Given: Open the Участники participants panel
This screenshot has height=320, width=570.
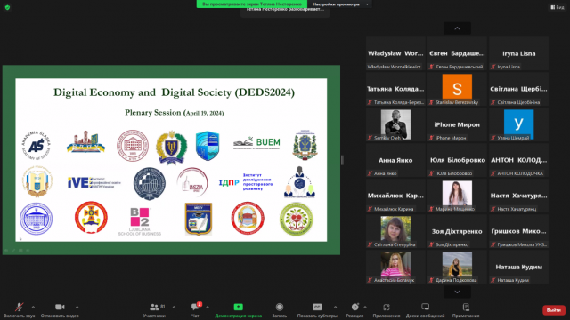Looking at the screenshot, I should coord(154,308).
